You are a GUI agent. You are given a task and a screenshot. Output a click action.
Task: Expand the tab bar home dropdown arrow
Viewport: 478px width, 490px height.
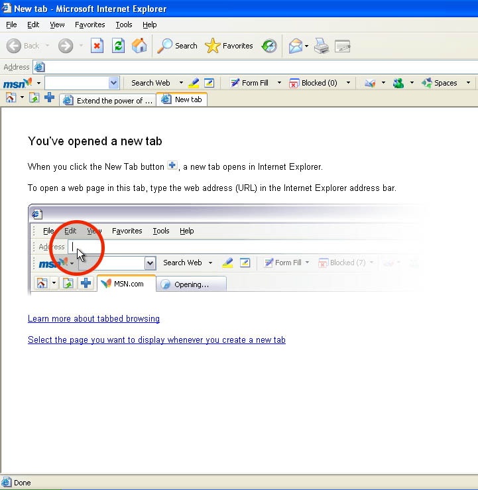tap(22, 97)
